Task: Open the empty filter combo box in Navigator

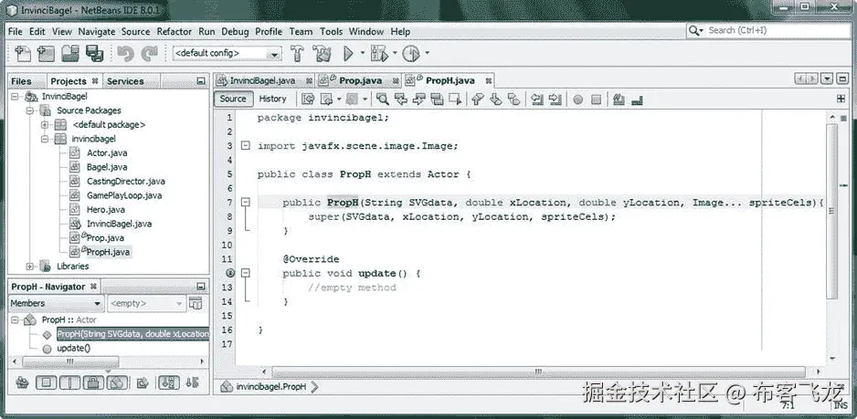Action: tap(147, 303)
